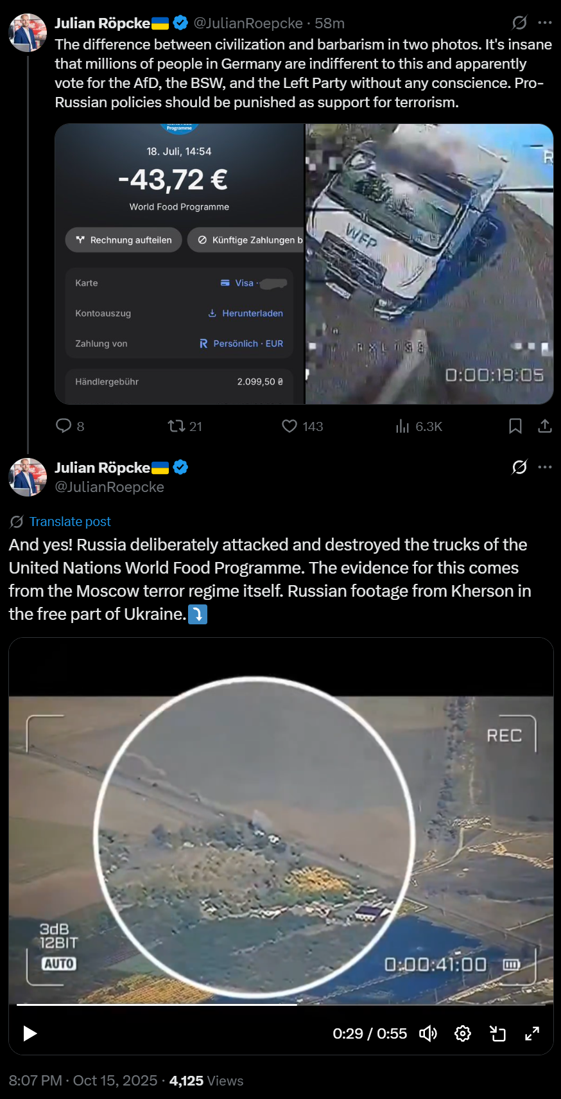Click Grok icon on second tweet
Image resolution: width=561 pixels, height=1099 pixels.
click(x=519, y=467)
